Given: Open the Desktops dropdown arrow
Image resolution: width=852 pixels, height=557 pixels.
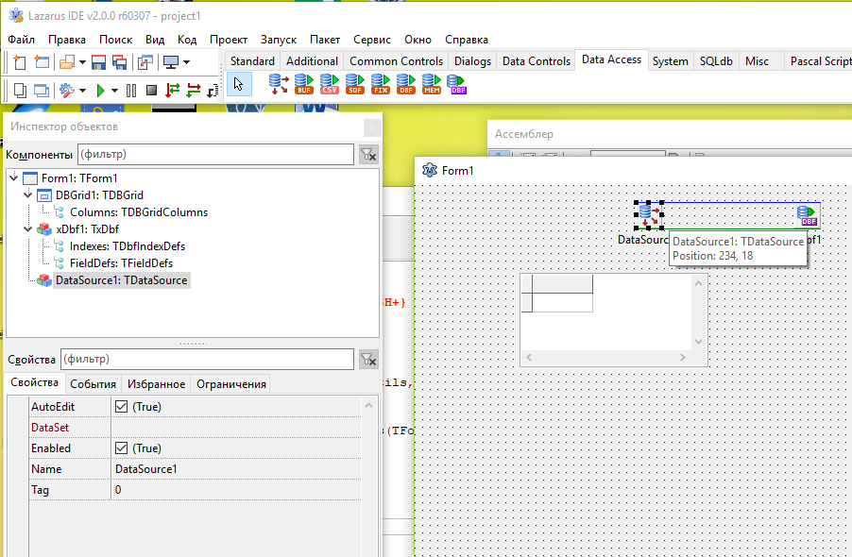Looking at the screenshot, I should [186, 62].
